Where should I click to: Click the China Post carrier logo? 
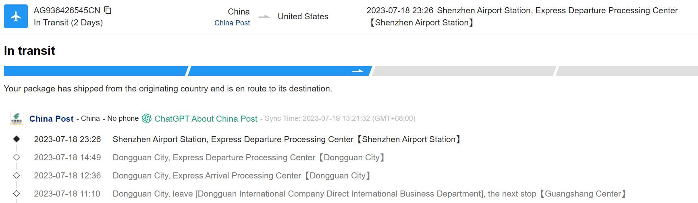pyautogui.click(x=17, y=118)
